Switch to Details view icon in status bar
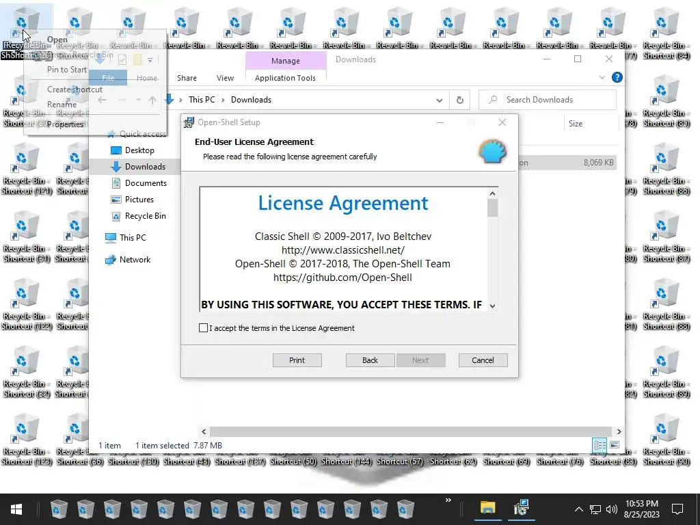Viewport: 700px width, 525px height. tap(600, 445)
